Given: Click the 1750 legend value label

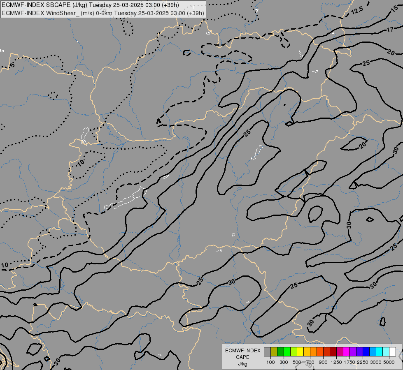Looking at the screenshot, I should [x=349, y=362].
